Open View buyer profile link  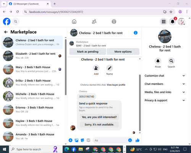tap(116, 85)
